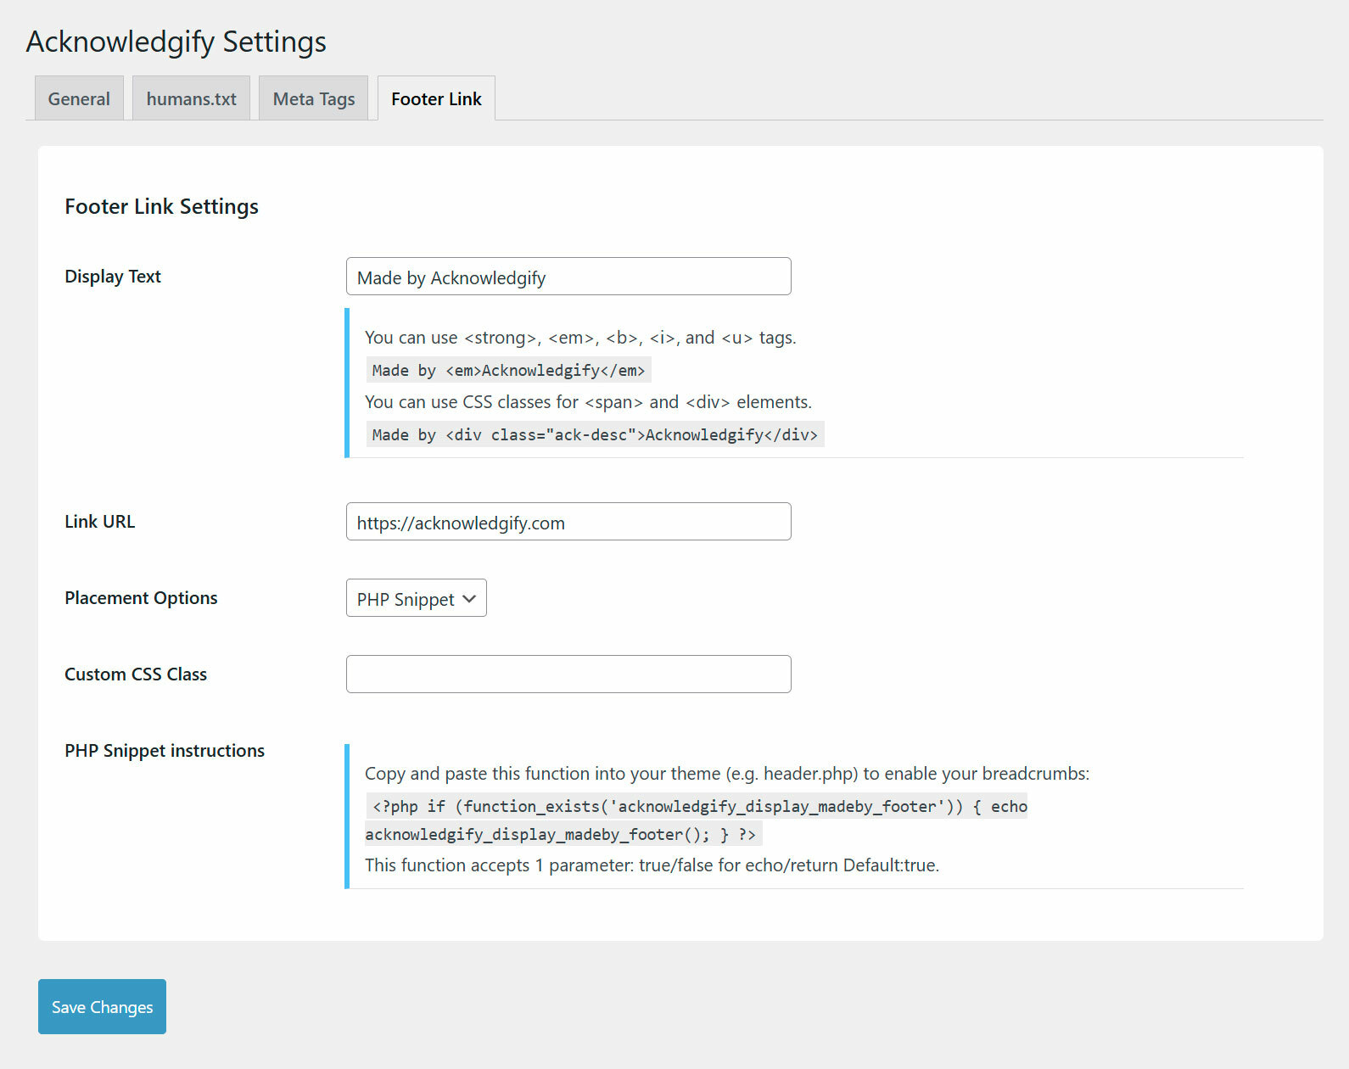Screen dimensions: 1349x1069
Task: Click the Footer Link Settings heading
Action: pos(161,207)
